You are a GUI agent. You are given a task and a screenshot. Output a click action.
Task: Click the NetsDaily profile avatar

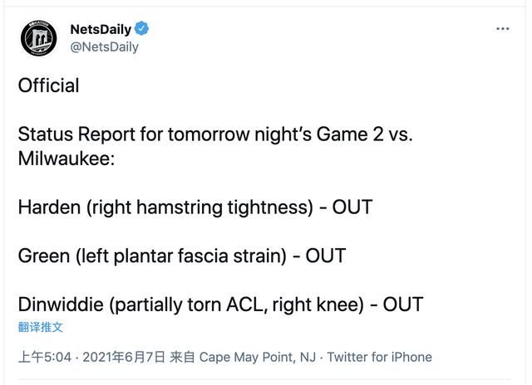pos(39,37)
